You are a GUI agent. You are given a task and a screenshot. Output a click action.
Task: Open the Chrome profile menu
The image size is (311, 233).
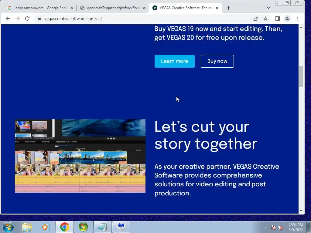click(x=287, y=19)
